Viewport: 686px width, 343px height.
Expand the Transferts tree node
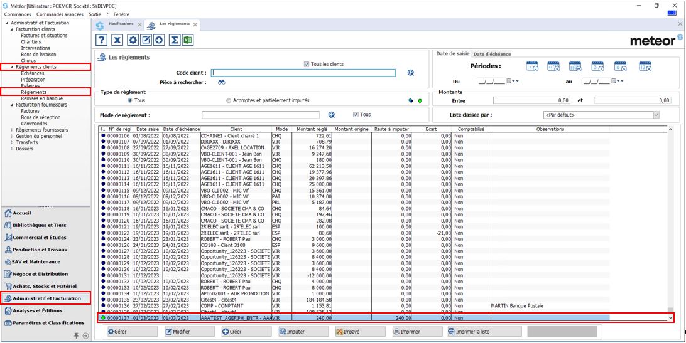(13, 142)
